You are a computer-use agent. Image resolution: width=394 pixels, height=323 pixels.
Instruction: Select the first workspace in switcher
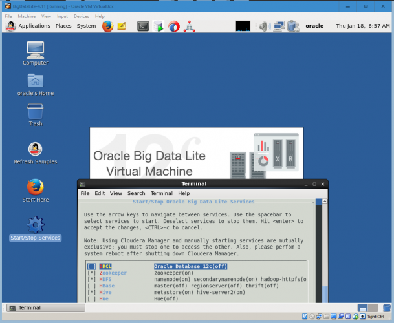coord(362,307)
